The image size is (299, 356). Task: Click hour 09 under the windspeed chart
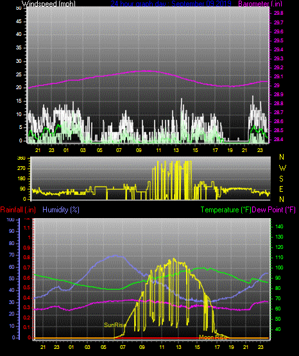coord(139,150)
